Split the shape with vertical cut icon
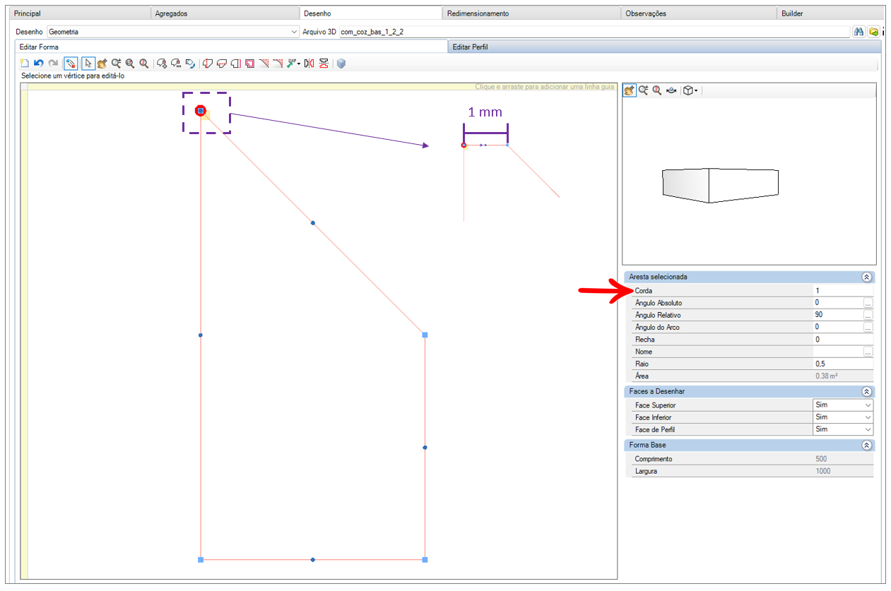 (x=208, y=64)
